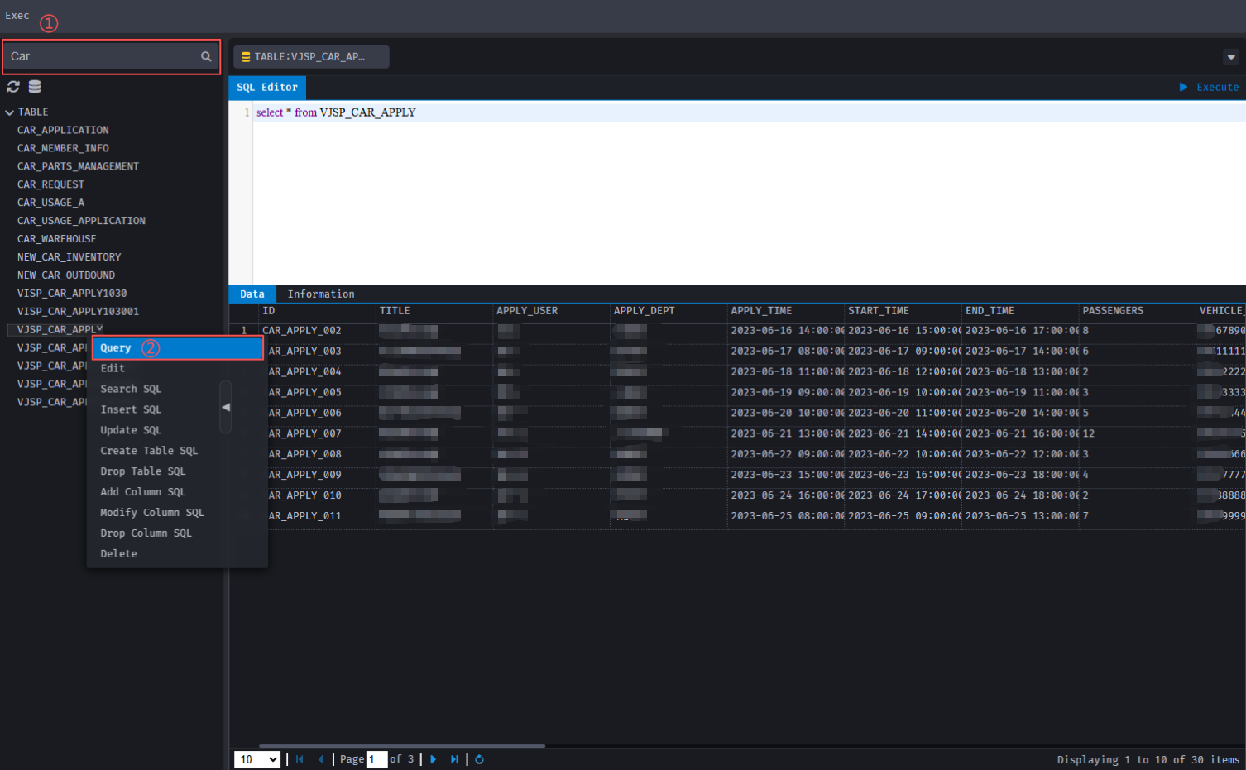Open the tab list dropdown arrow at top right
The image size is (1246, 770).
(1231, 57)
